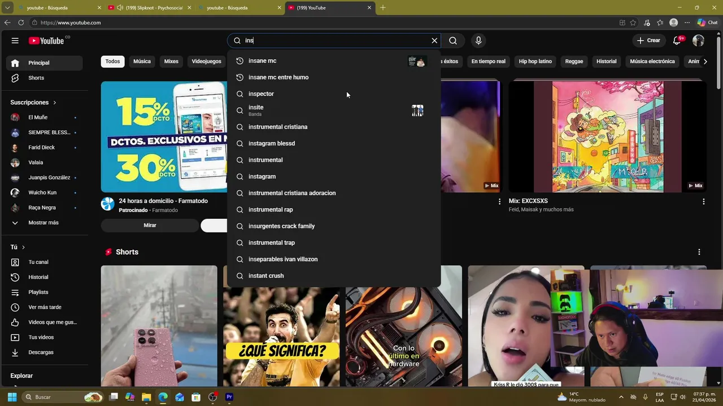Select the Videojuegos filter chip
Screen dimensions: 723x406
[x=206, y=61]
